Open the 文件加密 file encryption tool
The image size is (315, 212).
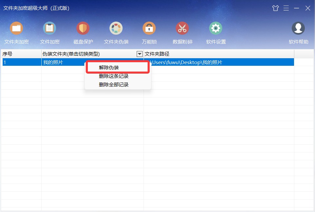[x=49, y=33]
